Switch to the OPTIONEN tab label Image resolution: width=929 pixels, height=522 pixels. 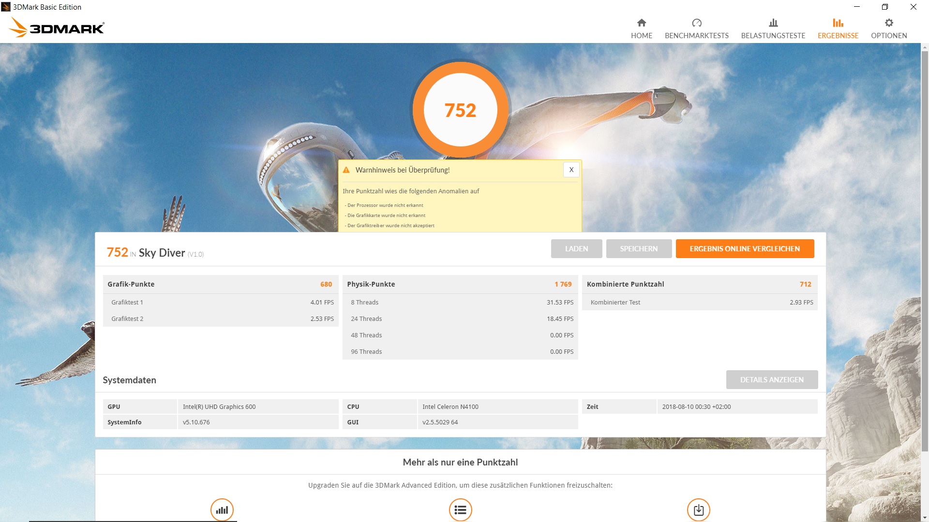889,36
